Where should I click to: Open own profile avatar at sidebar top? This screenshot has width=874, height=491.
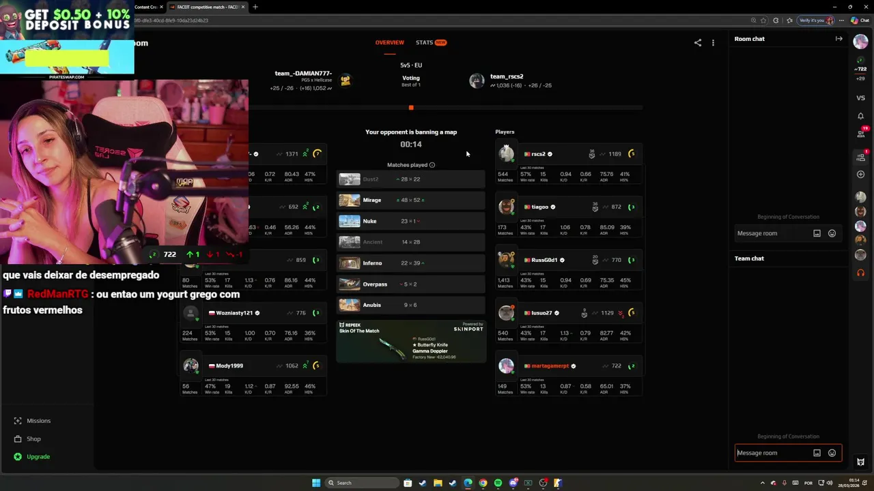[x=860, y=42]
